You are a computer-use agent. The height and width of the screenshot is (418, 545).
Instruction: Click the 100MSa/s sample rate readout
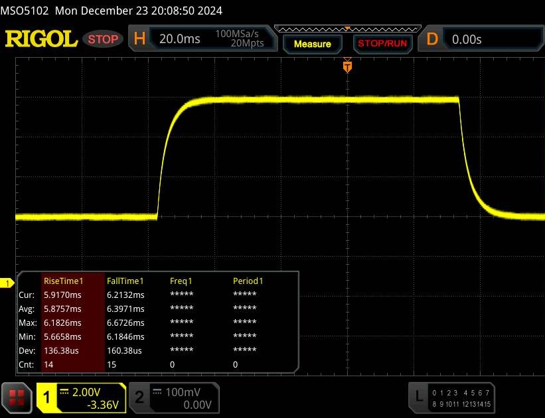(237, 34)
